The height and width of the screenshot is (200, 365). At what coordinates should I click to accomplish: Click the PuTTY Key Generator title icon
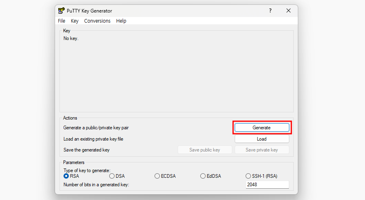click(x=62, y=11)
